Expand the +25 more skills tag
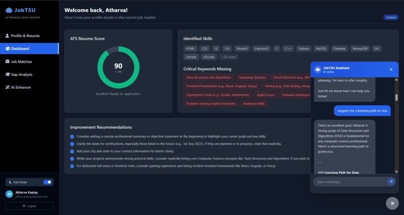This screenshot has width=404, height=215. pos(229,57)
